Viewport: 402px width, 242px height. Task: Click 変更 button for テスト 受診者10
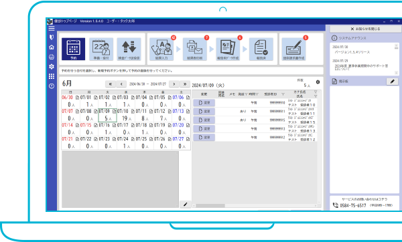coord(204,103)
